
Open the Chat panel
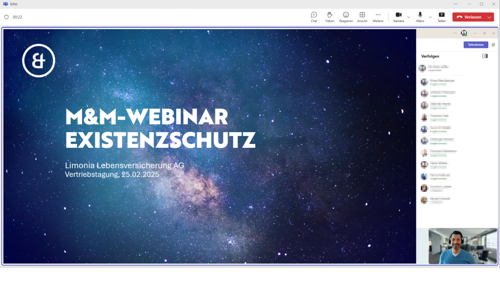(x=314, y=17)
